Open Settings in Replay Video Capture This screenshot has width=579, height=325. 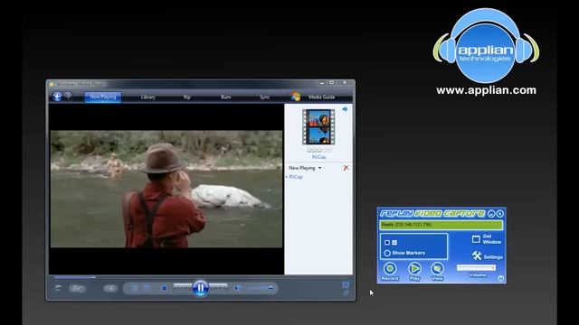pos(487,256)
